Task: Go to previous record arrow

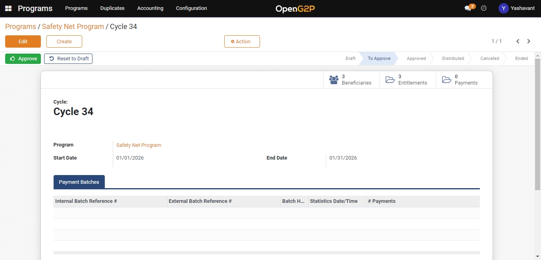Action: tap(518, 41)
